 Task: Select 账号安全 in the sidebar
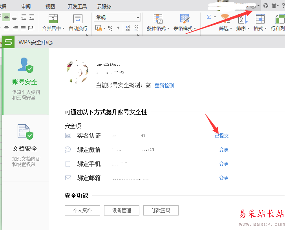coord(26,81)
